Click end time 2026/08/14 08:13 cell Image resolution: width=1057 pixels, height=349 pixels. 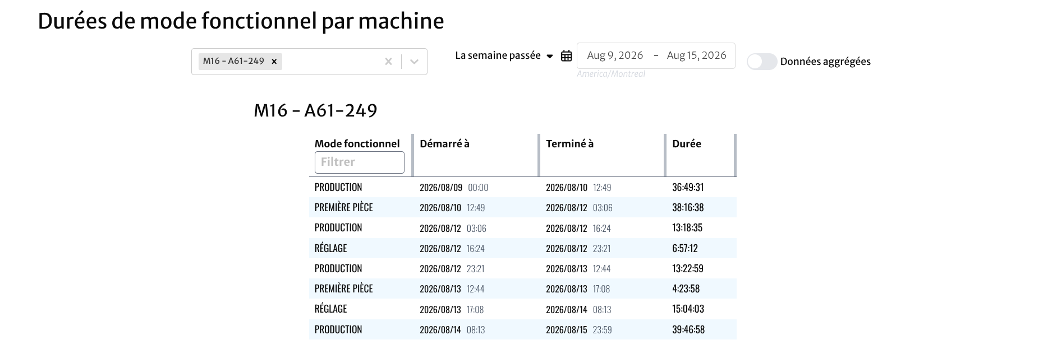coord(578,309)
